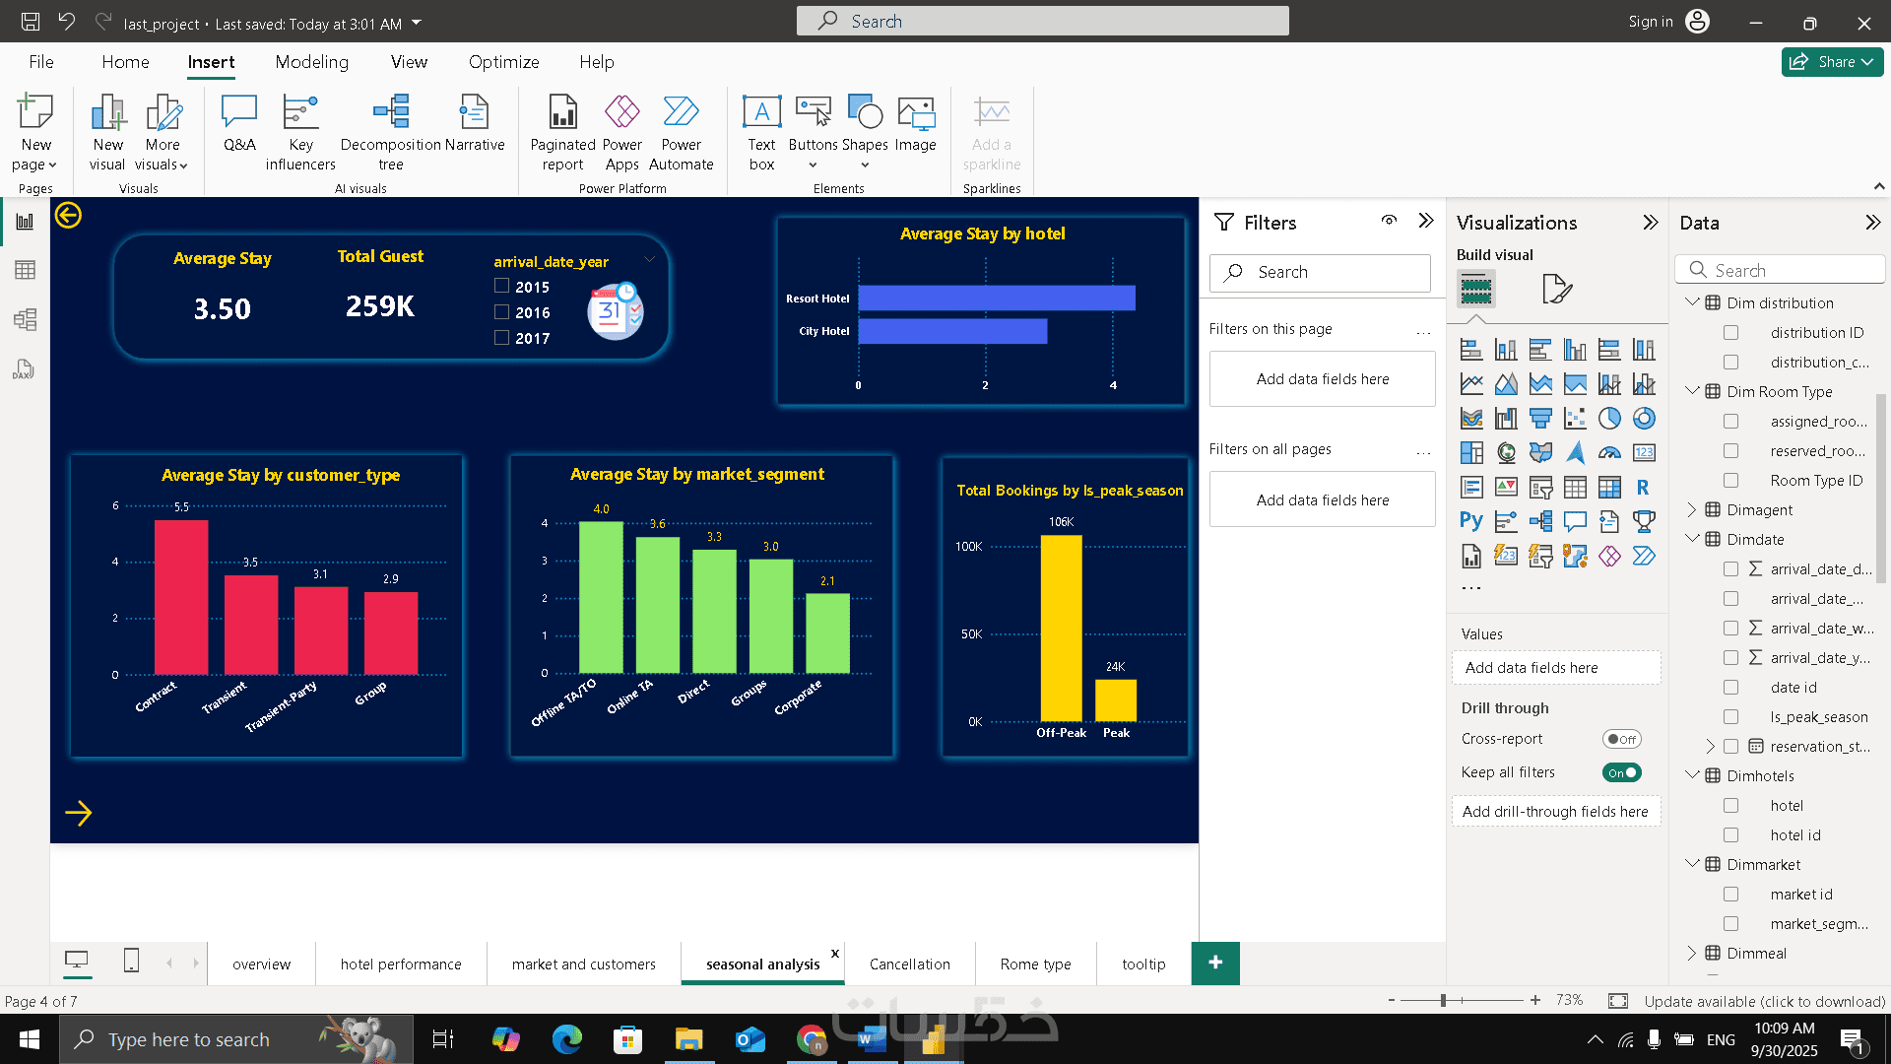Viewport: 1891px width, 1064px height.
Task: Click the Q&A visual icon in ribbon
Action: pos(239,123)
